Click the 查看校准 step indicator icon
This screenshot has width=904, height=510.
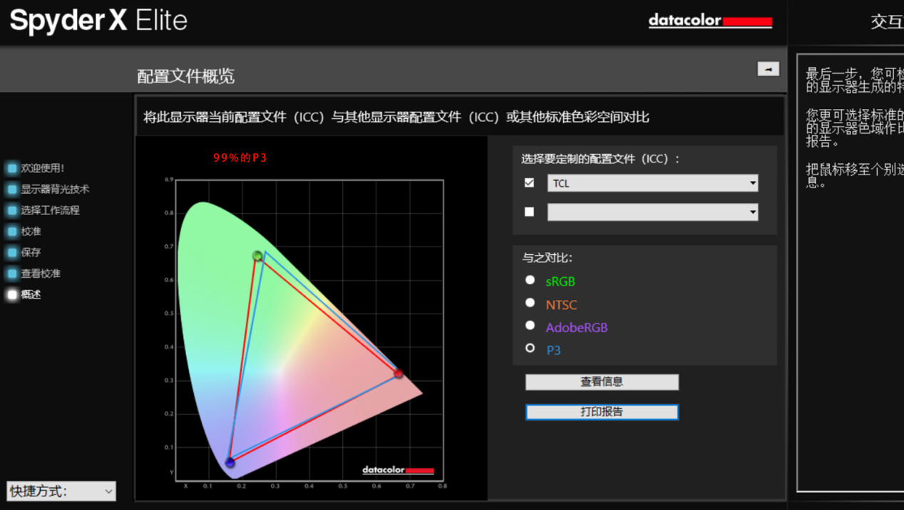pyautogui.click(x=12, y=274)
